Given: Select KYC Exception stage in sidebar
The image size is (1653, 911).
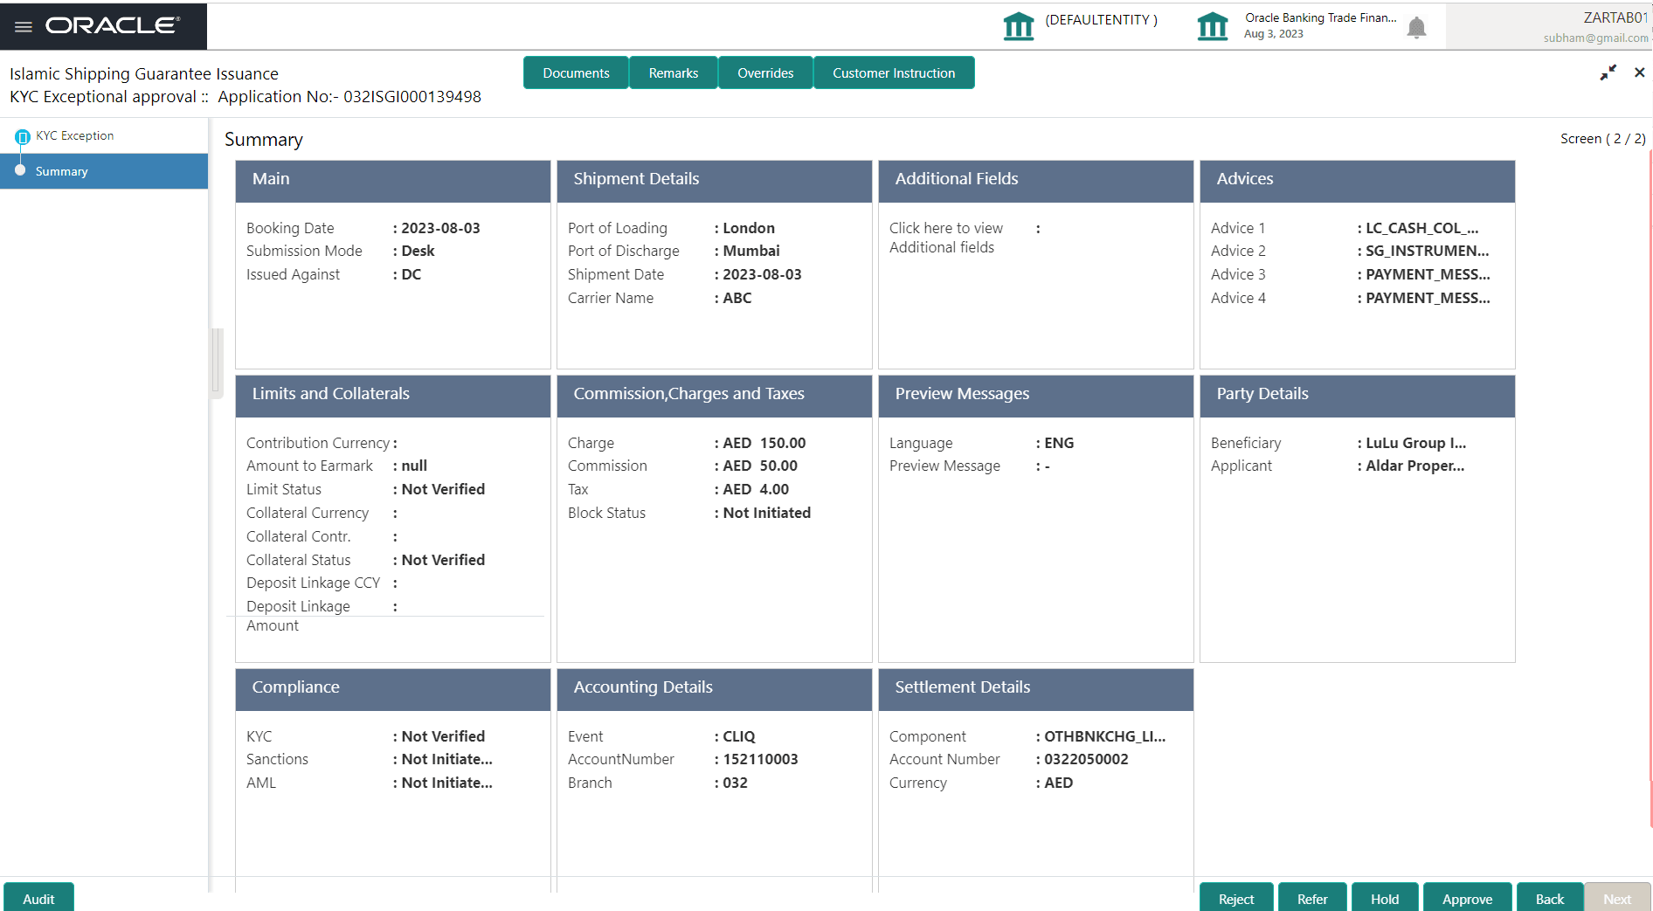Looking at the screenshot, I should pyautogui.click(x=74, y=135).
